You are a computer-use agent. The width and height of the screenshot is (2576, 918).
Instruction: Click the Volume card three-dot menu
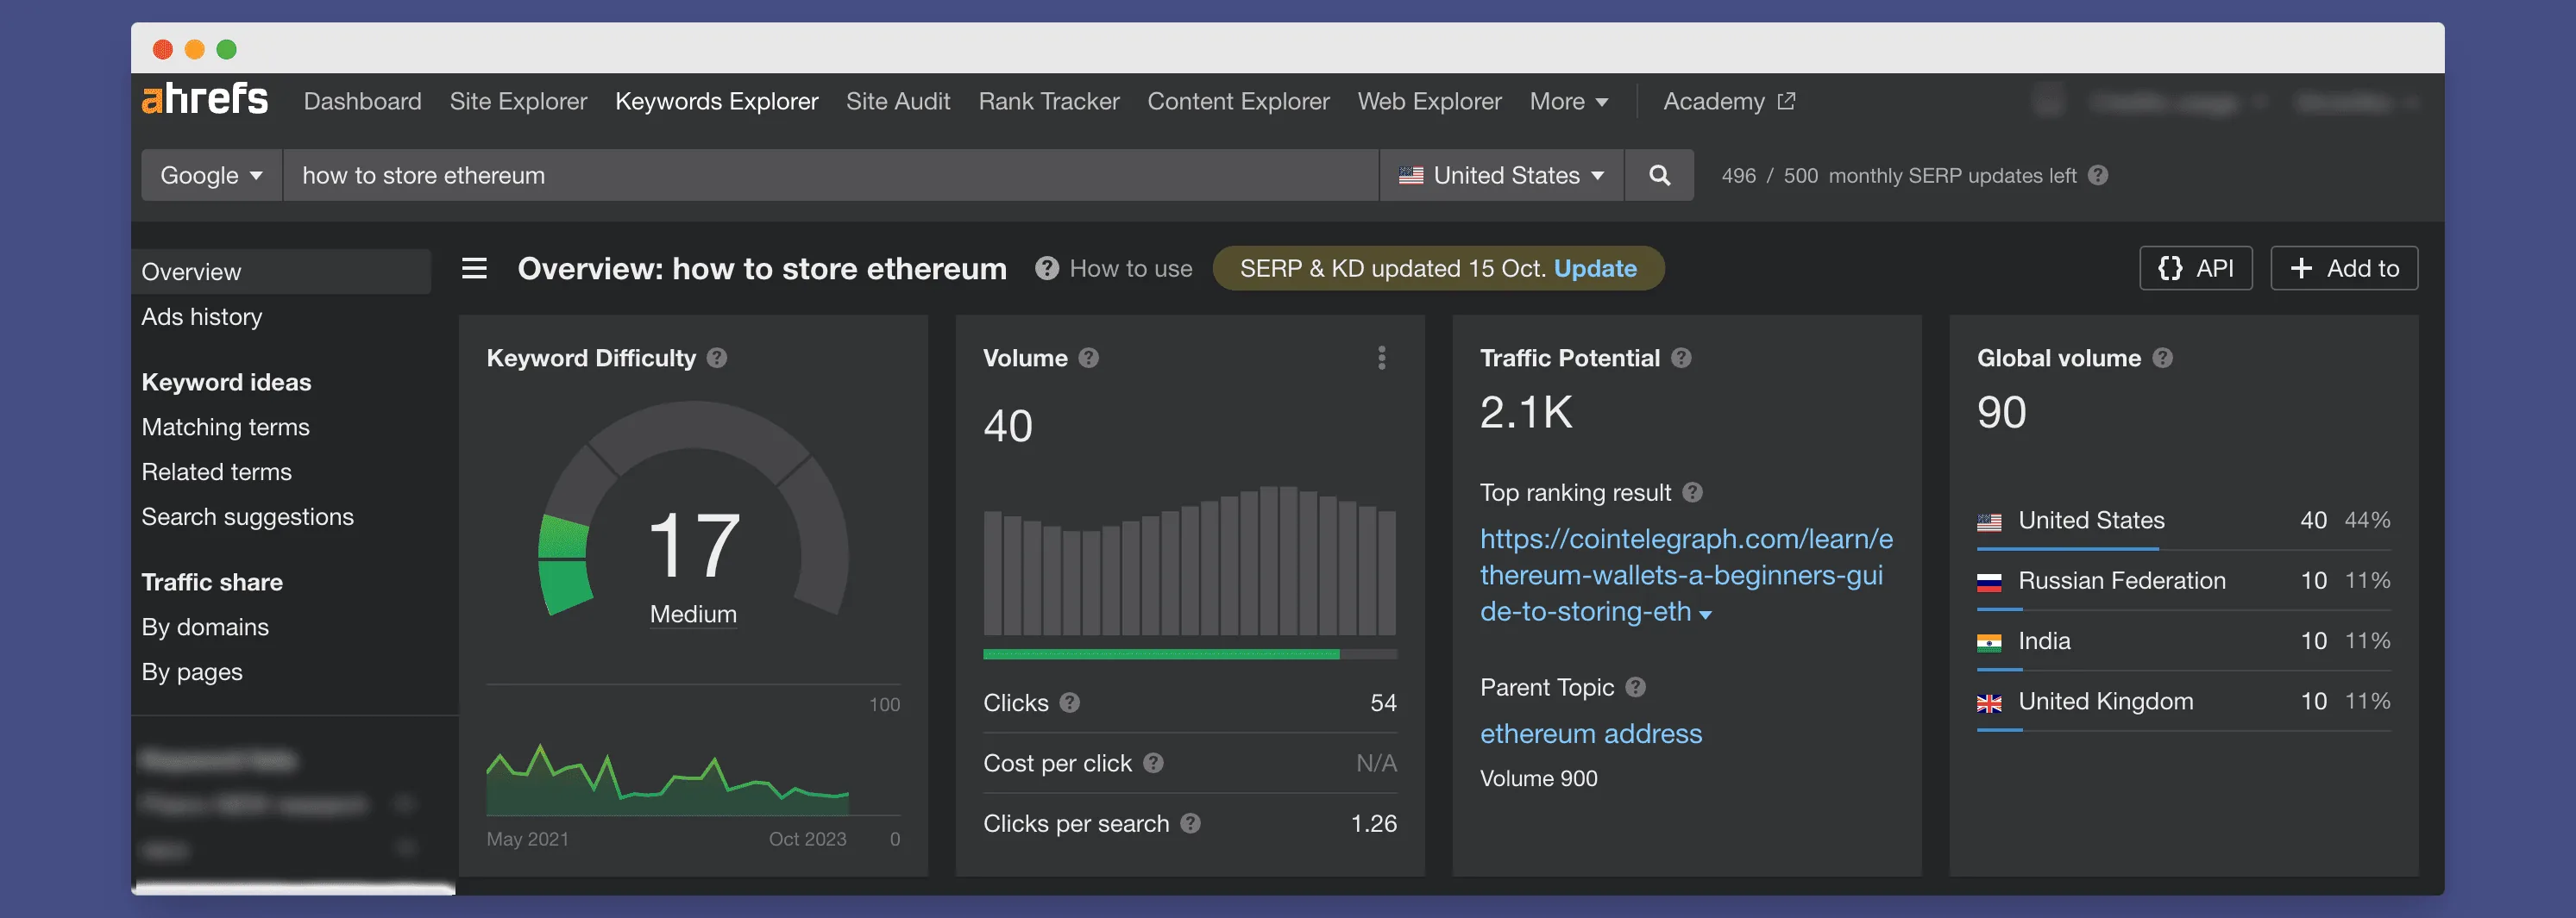pos(1381,358)
